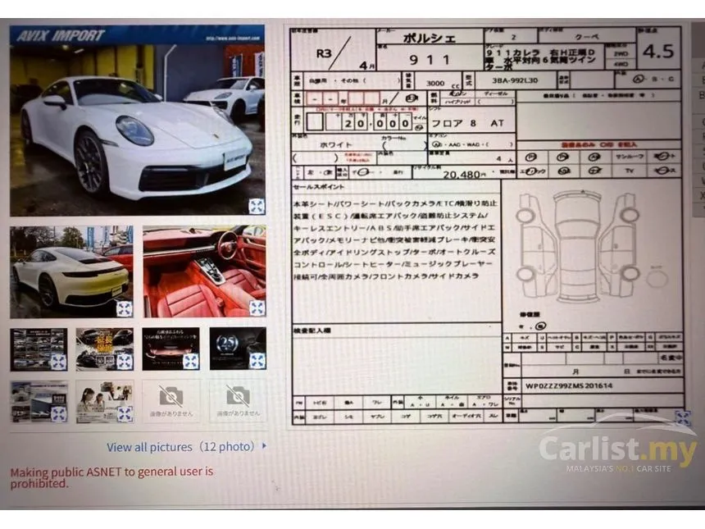Open the staff members advert image
This screenshot has width=705, height=529.
tap(104, 402)
